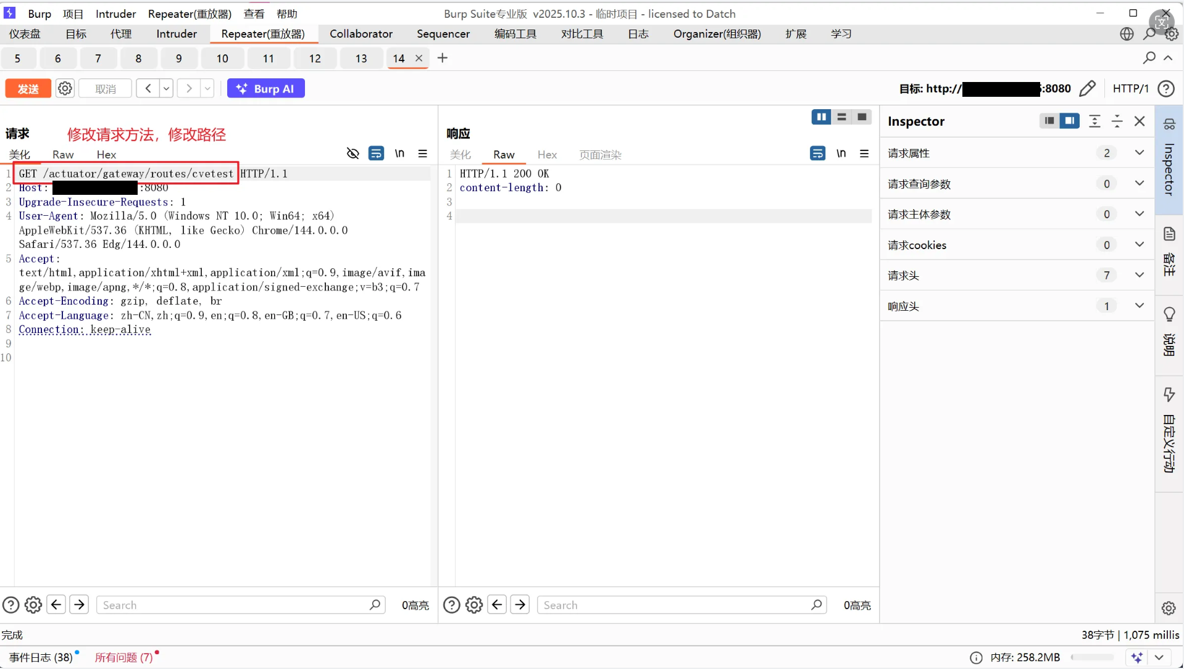Open response viewer hamburger menu

point(864,154)
